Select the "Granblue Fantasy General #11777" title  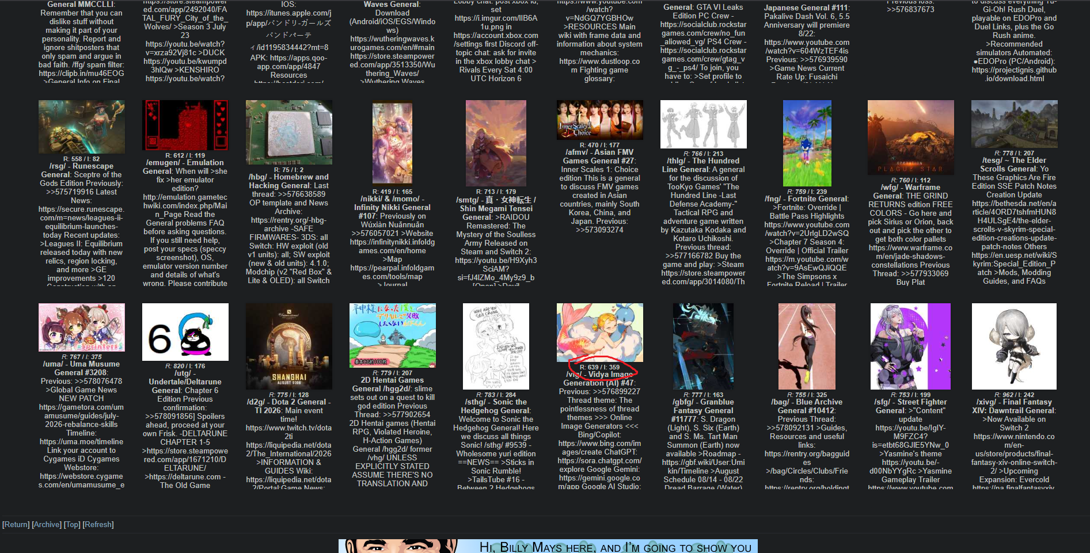703,411
